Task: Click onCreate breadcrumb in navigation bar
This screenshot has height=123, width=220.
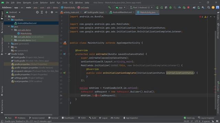Action: [x=83, y=8]
